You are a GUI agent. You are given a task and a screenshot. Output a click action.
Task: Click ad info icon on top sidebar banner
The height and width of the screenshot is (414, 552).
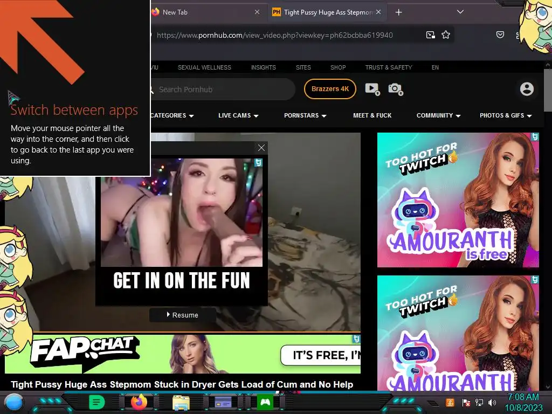(535, 136)
